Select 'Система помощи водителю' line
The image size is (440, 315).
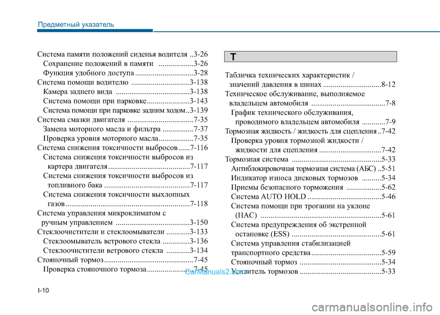pyautogui.click(x=122, y=82)
